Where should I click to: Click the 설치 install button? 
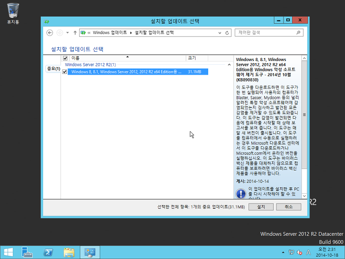tap(261, 207)
